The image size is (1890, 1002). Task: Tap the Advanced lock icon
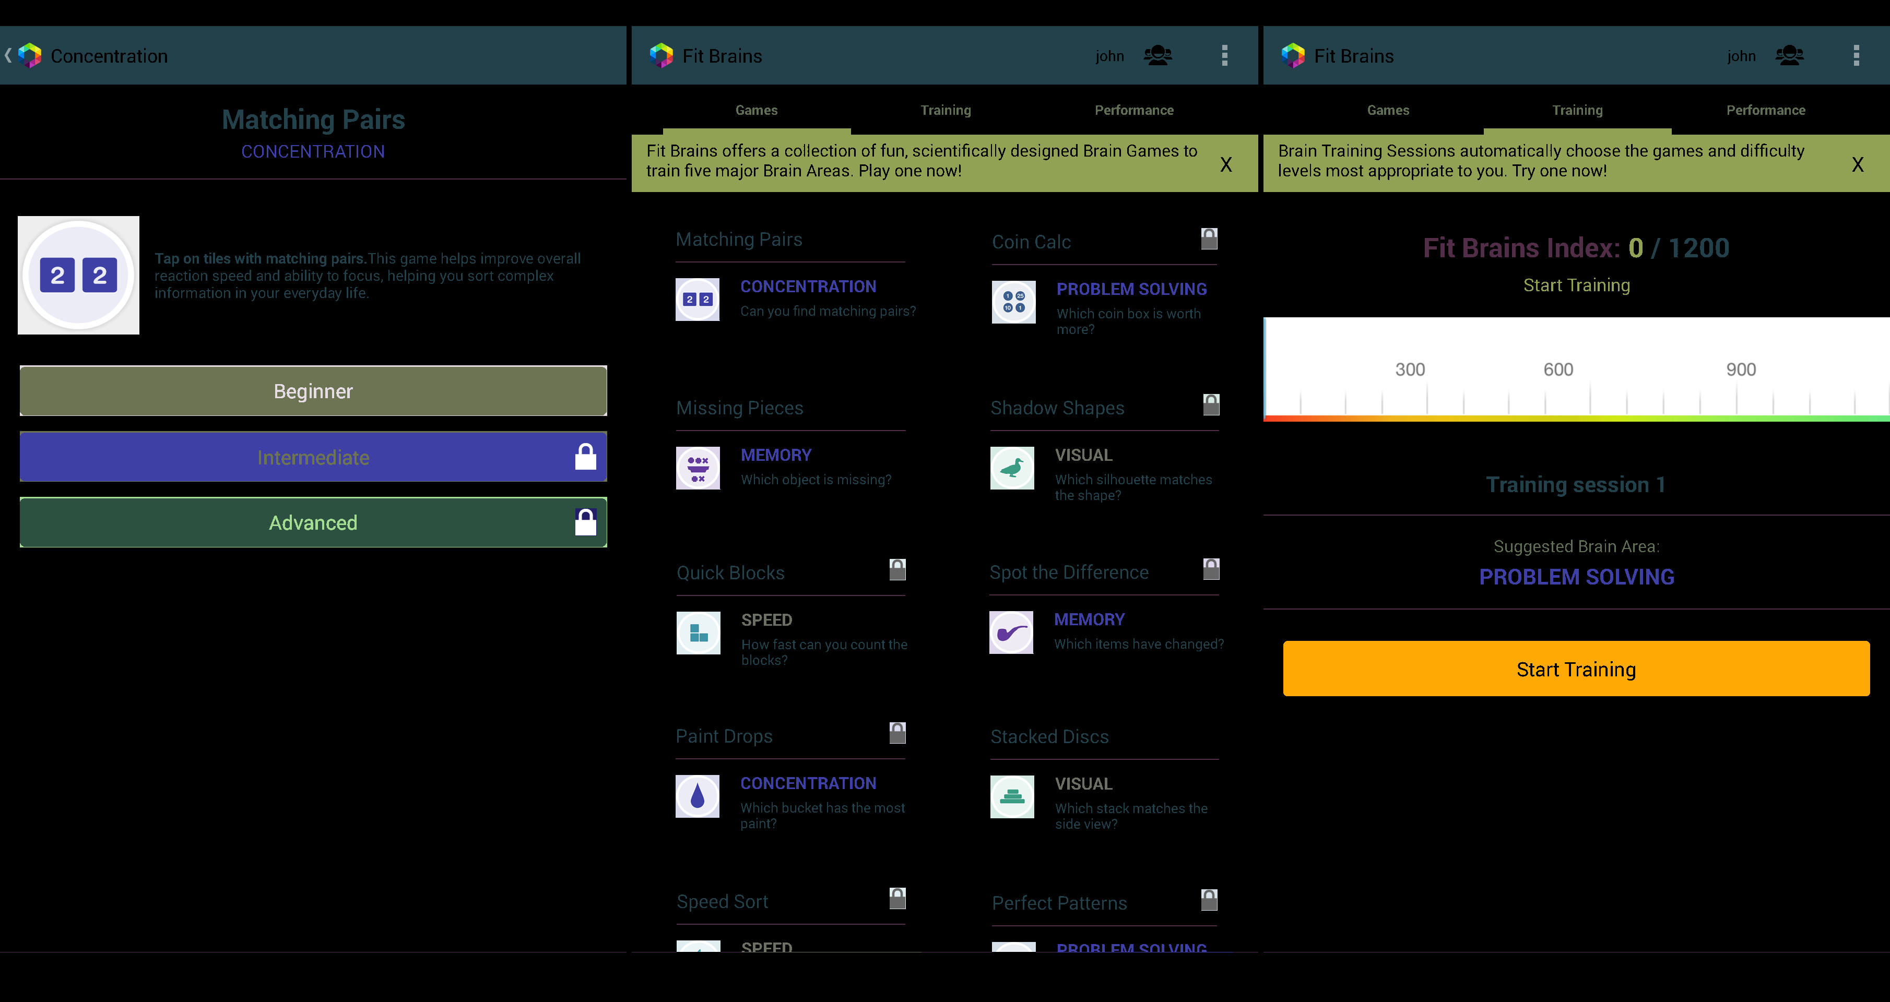tap(585, 522)
